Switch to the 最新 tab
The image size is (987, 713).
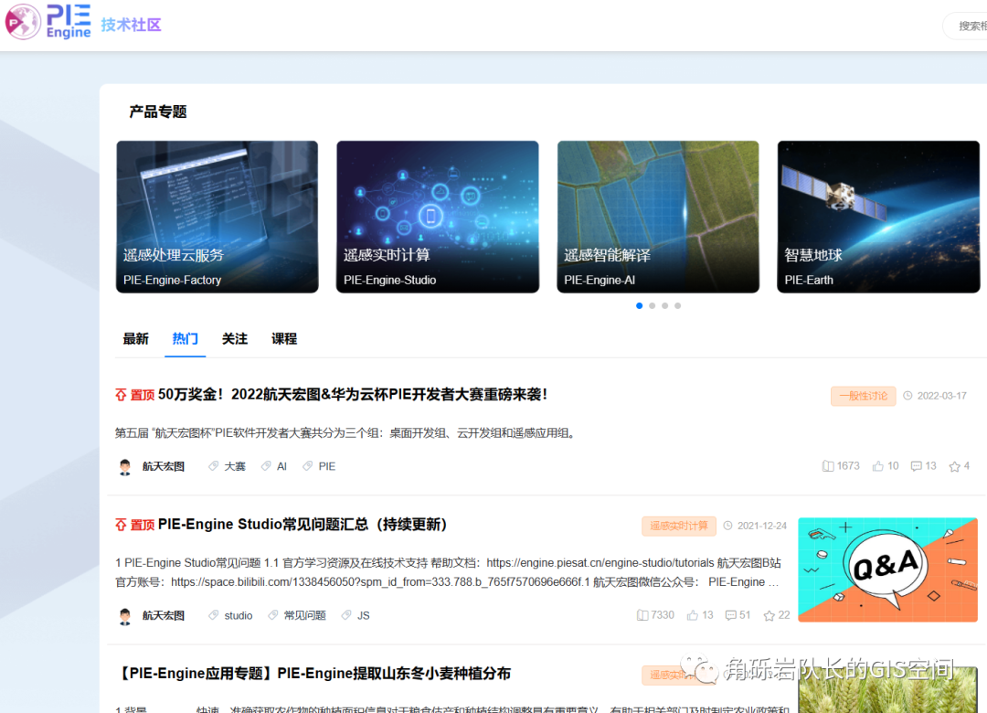(135, 338)
